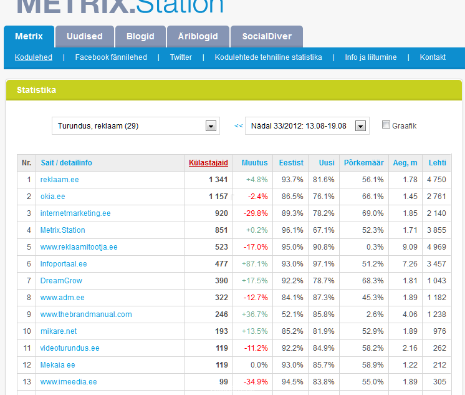Open Metrix.Station site link in table
The width and height of the screenshot is (465, 395).
pos(62,230)
